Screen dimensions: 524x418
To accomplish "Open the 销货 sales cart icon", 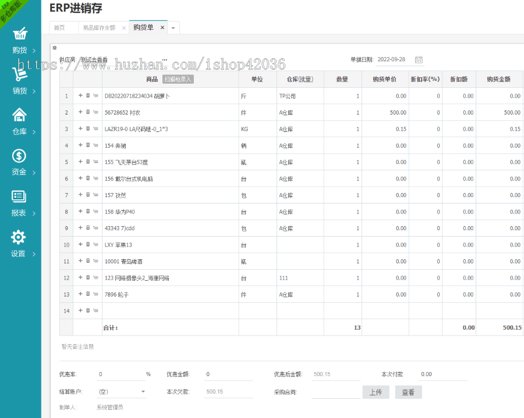I will pyautogui.click(x=20, y=74).
